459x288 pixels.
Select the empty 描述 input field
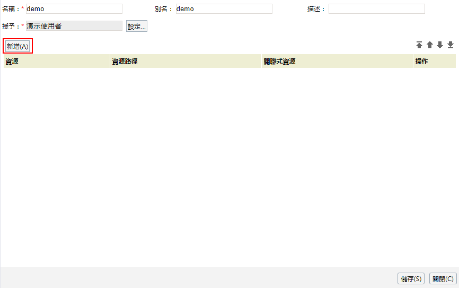(x=376, y=9)
